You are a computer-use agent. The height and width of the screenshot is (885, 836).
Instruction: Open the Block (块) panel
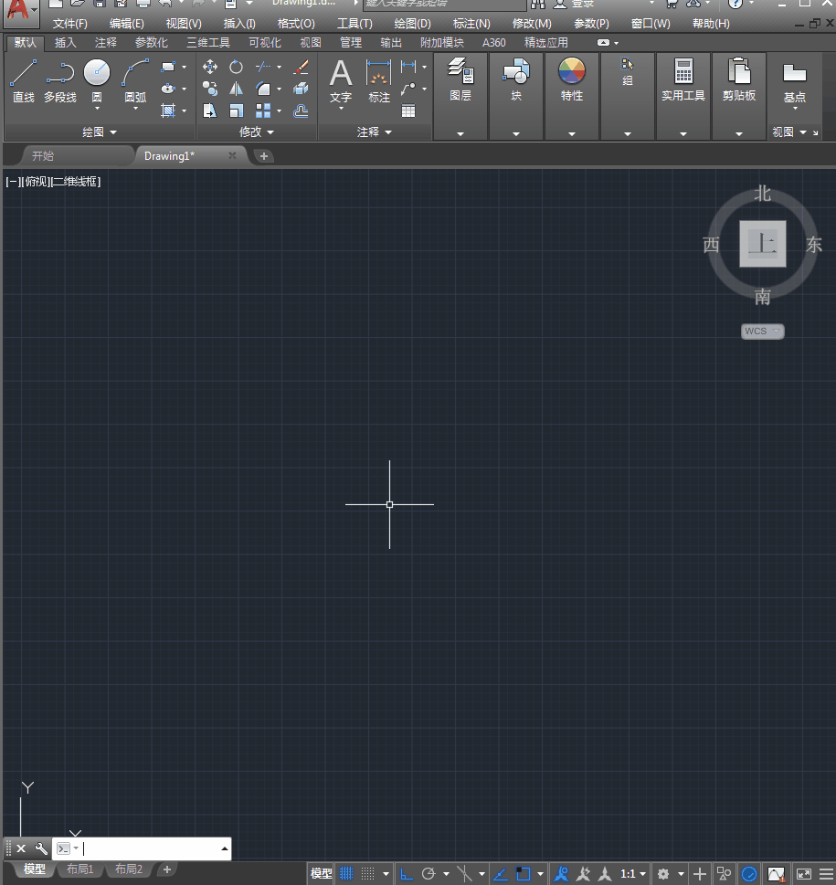point(516,80)
